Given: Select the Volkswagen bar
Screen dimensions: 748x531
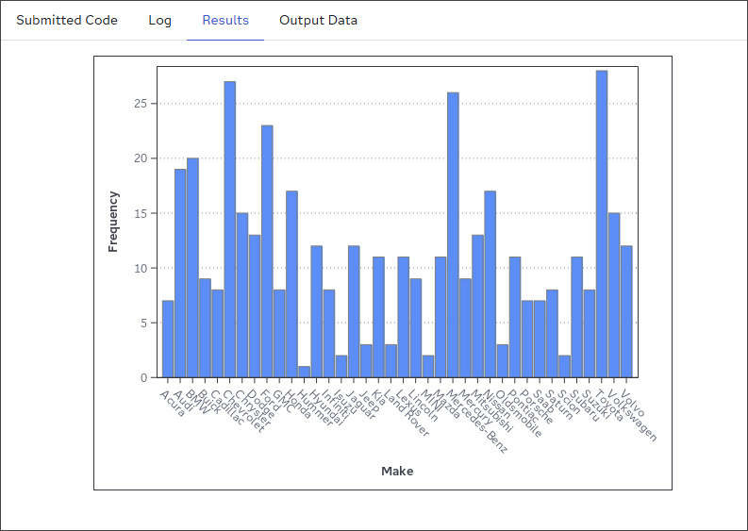Looking at the screenshot, I should click(x=614, y=295).
